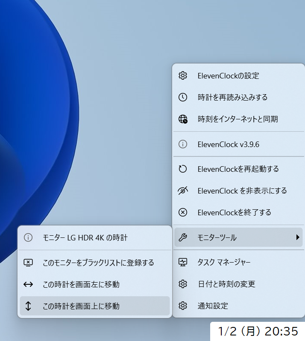
Task: Select このモニターをブラックリストに登録する
Action: click(94, 263)
